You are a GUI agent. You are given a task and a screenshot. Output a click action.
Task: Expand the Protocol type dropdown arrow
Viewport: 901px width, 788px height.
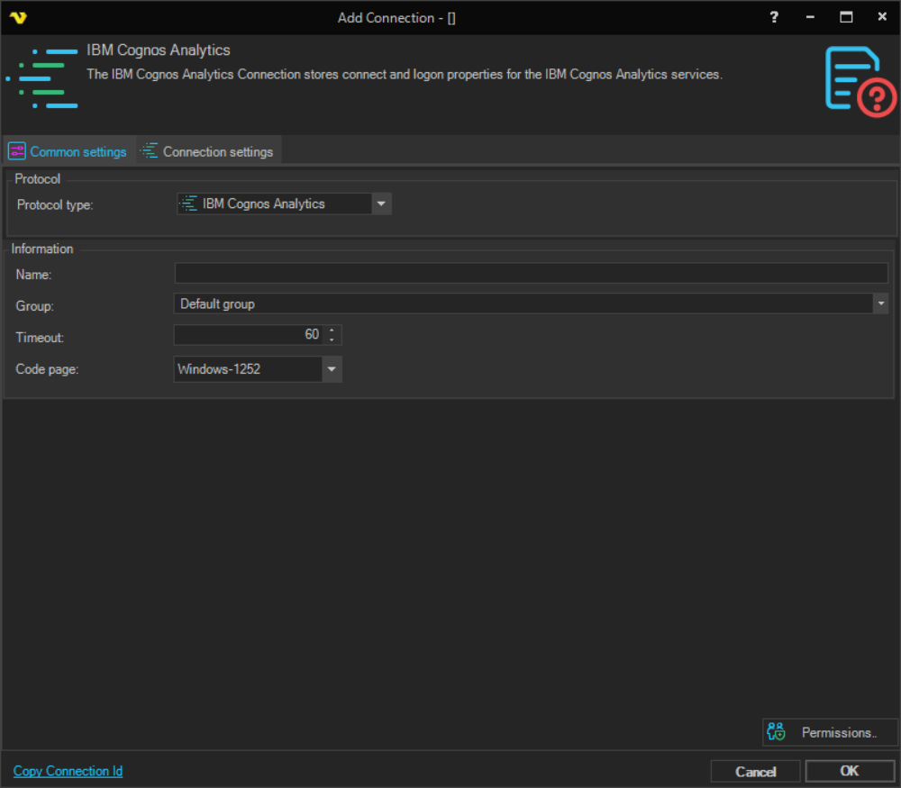pos(382,204)
